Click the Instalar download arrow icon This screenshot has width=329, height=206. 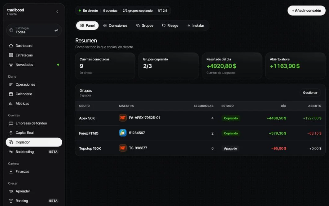[x=189, y=25]
